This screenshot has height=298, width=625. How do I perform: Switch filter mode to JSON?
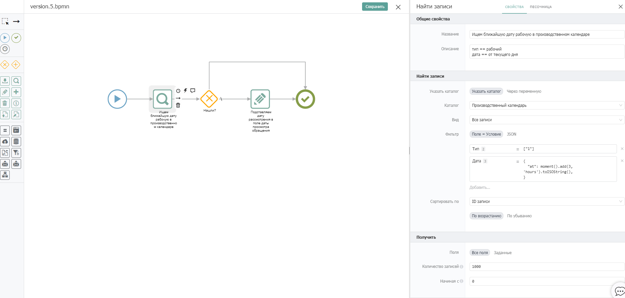tap(511, 134)
